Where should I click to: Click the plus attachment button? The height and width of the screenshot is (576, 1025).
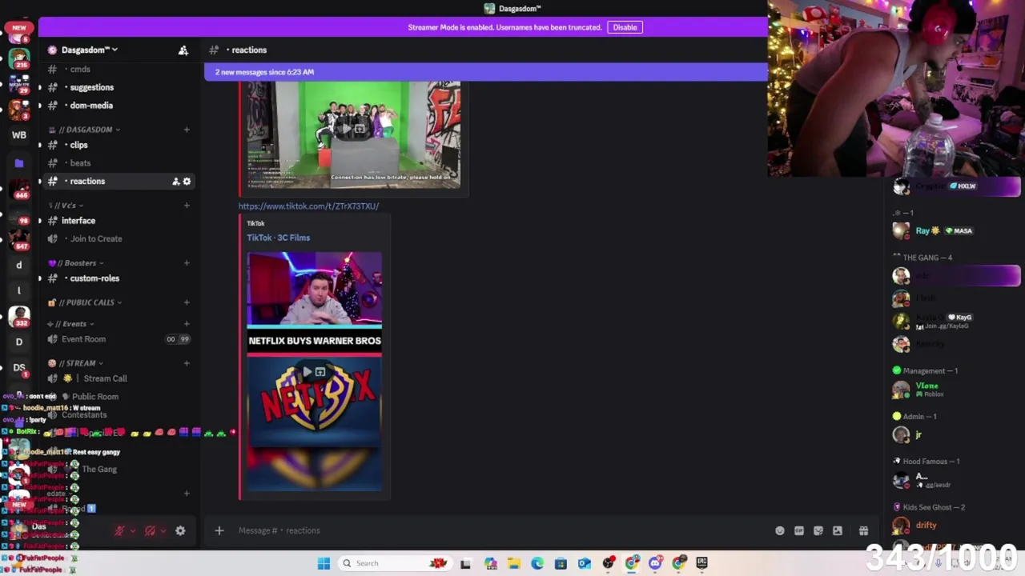pos(219,530)
